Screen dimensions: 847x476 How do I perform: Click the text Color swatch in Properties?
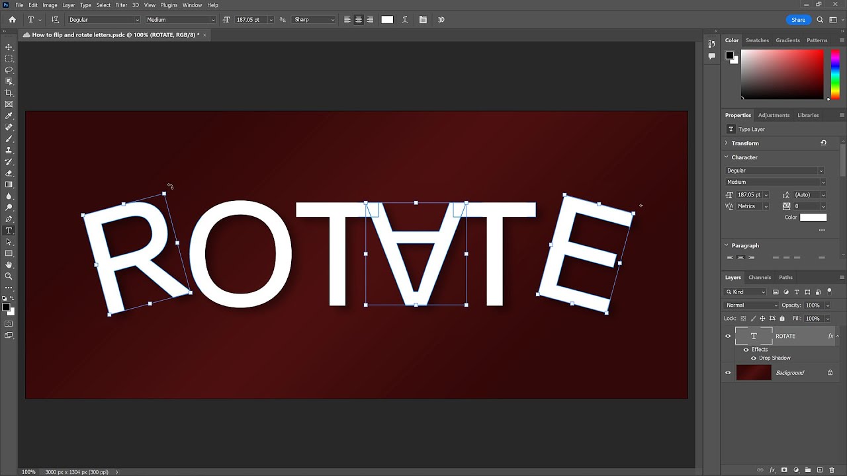tap(813, 218)
